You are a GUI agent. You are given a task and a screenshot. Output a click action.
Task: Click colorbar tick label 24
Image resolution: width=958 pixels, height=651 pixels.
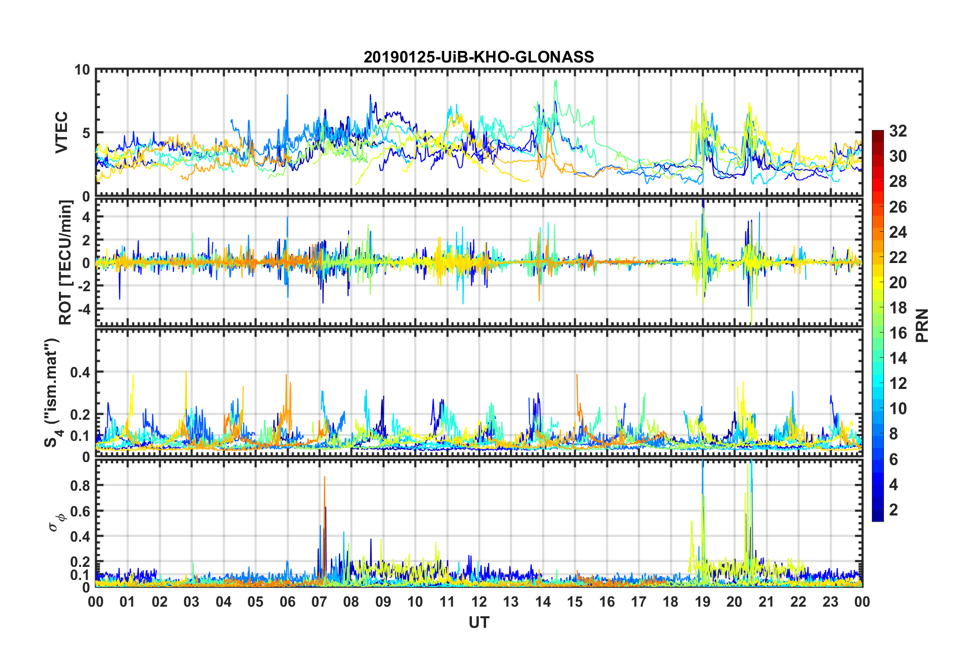point(898,232)
